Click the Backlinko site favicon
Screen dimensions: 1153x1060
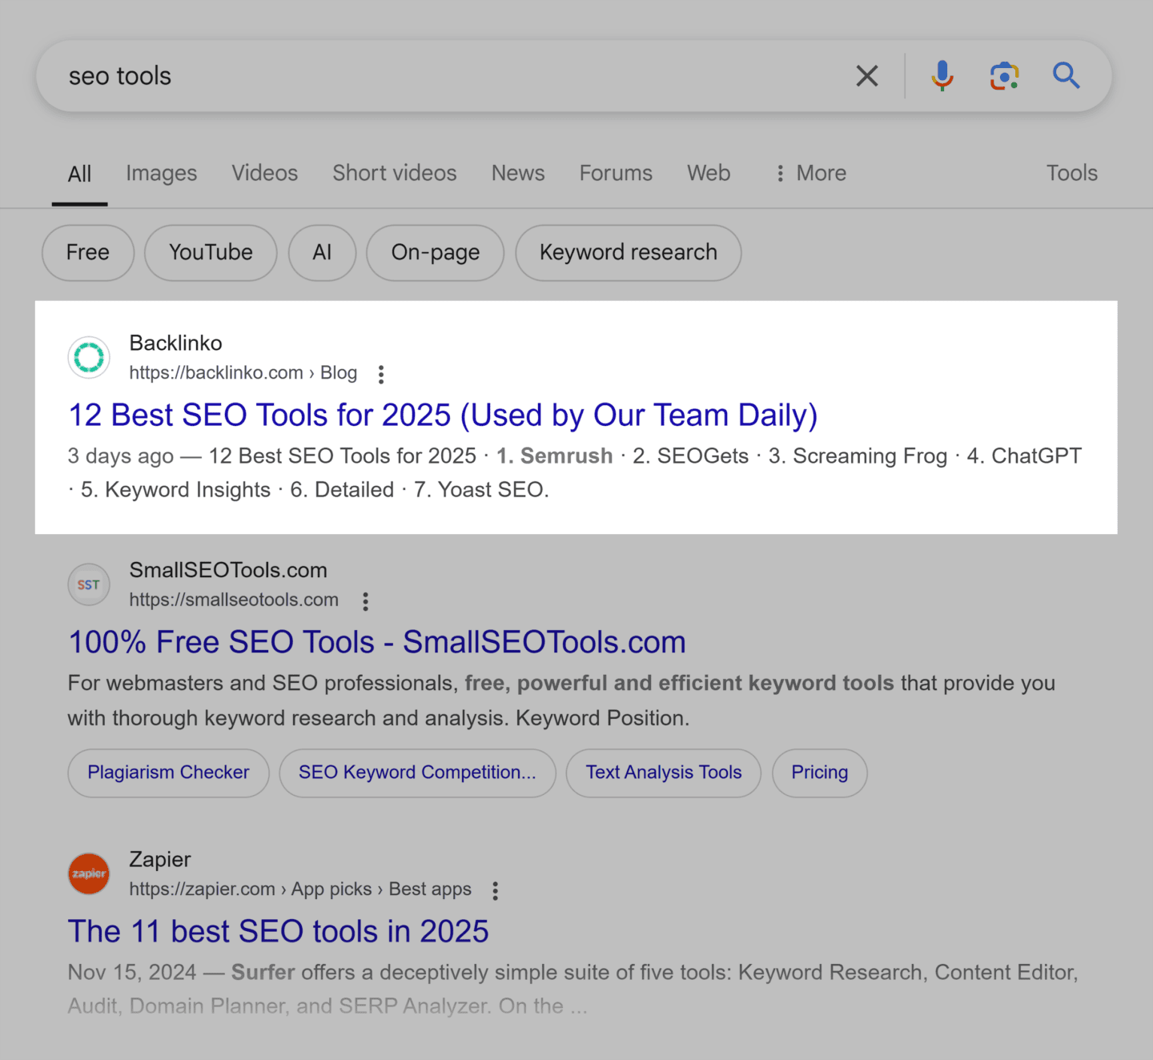click(x=89, y=357)
